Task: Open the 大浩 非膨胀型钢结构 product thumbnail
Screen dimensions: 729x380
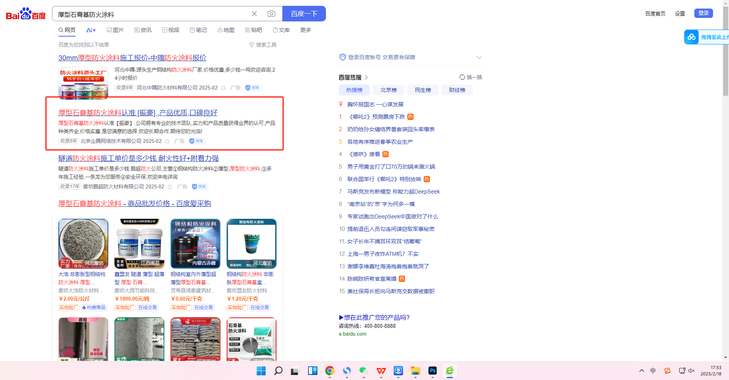Action: pos(83,244)
